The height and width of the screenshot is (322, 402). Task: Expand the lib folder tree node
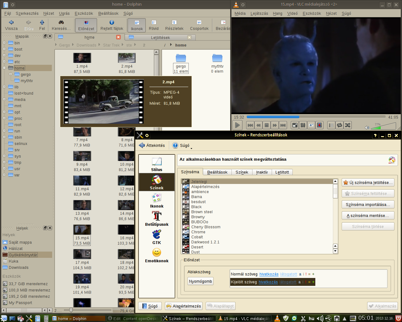[x=4, y=87]
